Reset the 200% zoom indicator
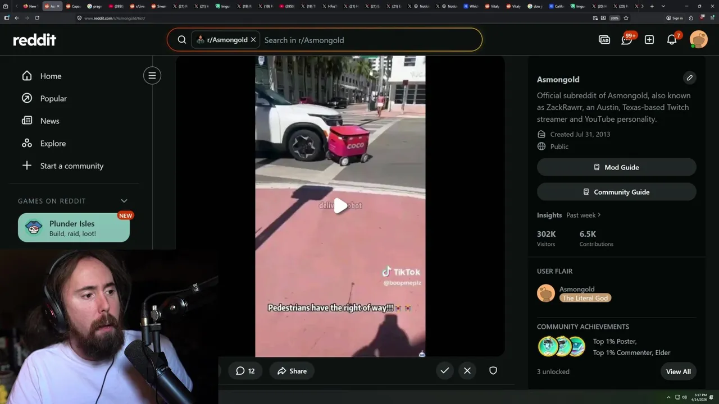719x404 pixels. [x=615, y=18]
